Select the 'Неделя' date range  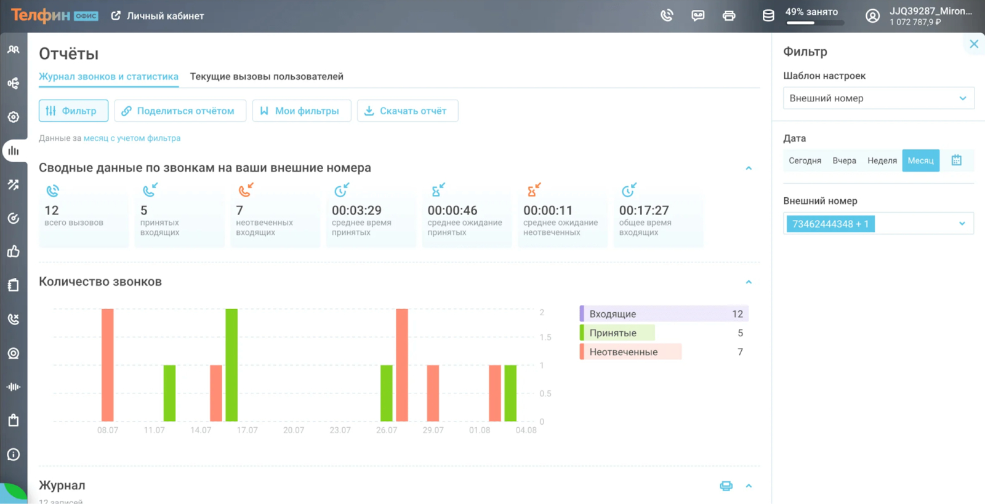click(x=882, y=160)
